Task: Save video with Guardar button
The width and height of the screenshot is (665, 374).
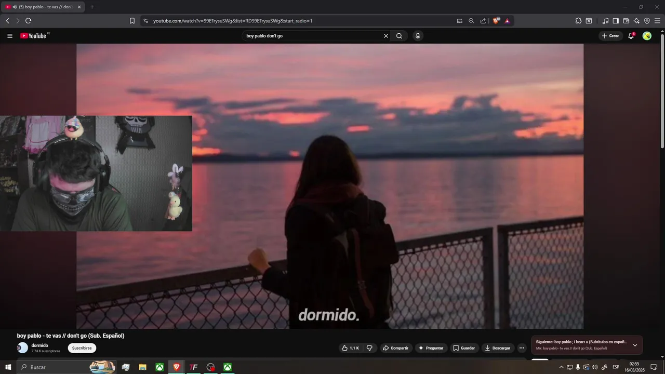Action: pos(464,348)
